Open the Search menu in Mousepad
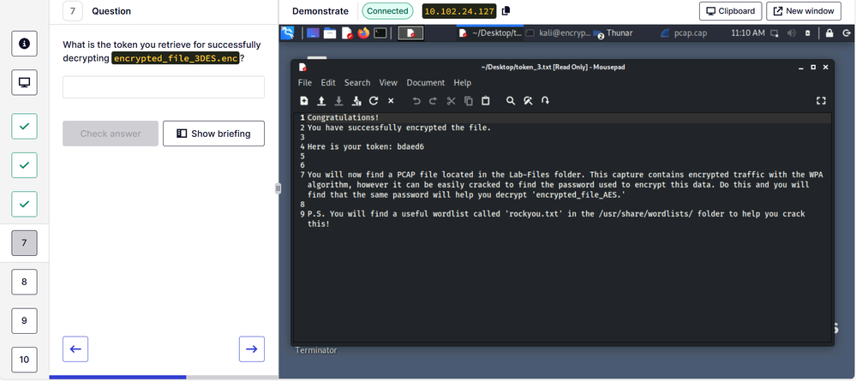Screen dimensions: 856x381 coord(357,83)
